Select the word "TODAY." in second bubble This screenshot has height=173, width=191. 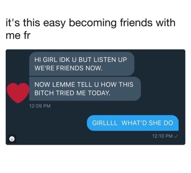(x=99, y=93)
